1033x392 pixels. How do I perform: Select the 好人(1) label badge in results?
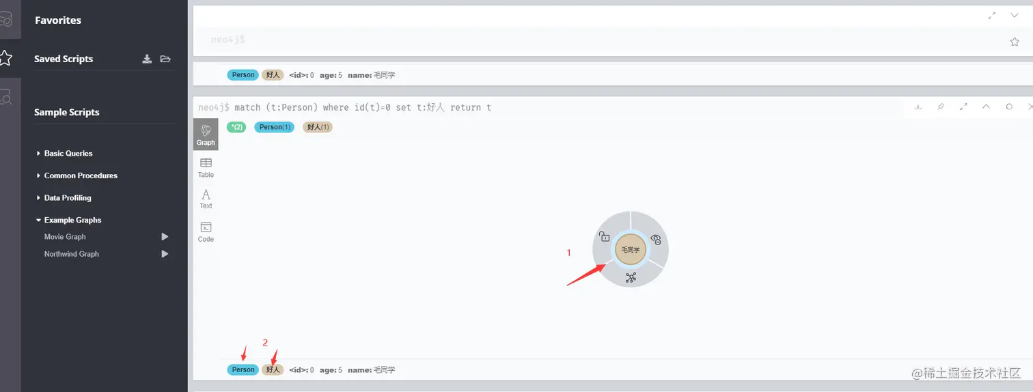[317, 127]
